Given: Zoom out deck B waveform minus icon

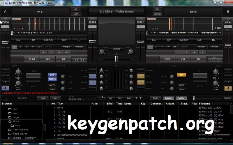Looking at the screenshot, I should tap(216, 28).
